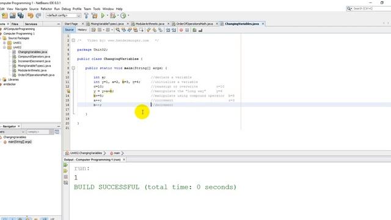Click the red Start Macro Recording icon

coord(181,30)
